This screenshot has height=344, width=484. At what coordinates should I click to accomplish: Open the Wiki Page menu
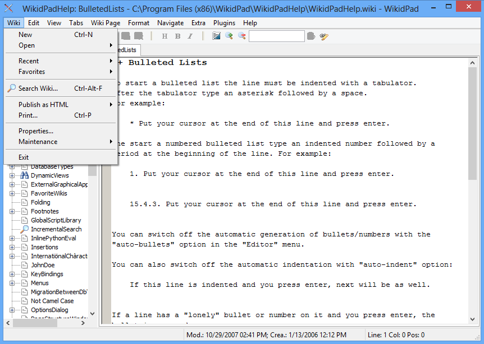click(105, 23)
